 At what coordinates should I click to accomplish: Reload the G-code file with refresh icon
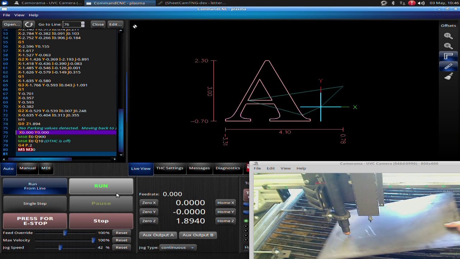[29, 24]
